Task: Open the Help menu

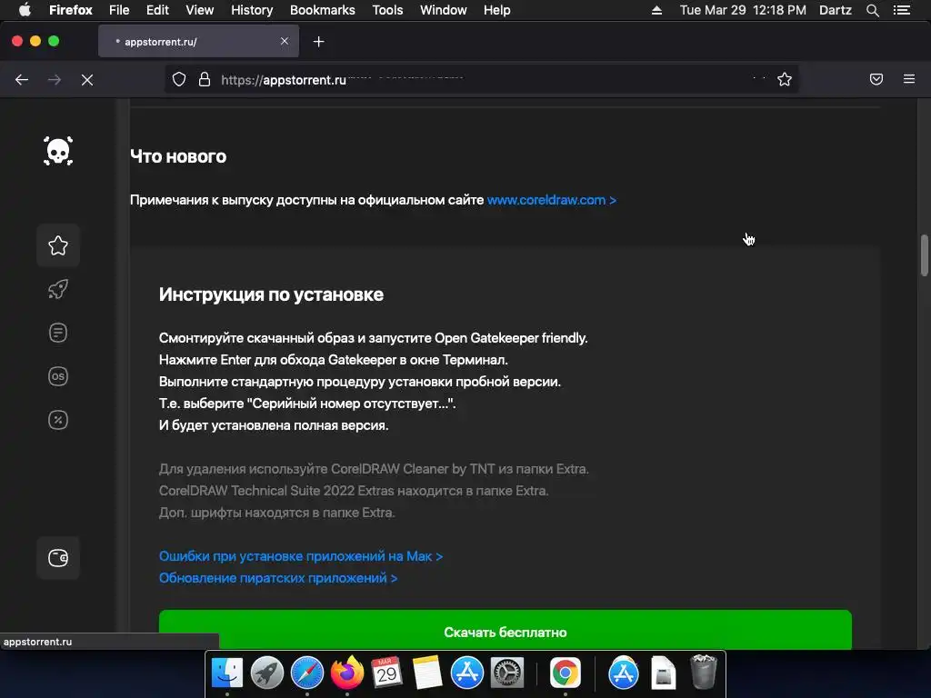Action: pos(497,10)
